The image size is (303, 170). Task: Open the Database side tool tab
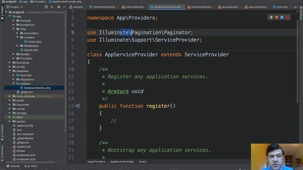pyautogui.click(x=301, y=13)
